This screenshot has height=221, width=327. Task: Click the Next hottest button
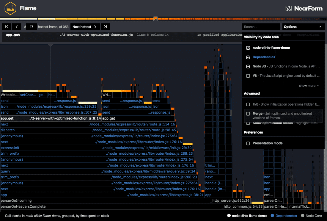(x=85, y=27)
